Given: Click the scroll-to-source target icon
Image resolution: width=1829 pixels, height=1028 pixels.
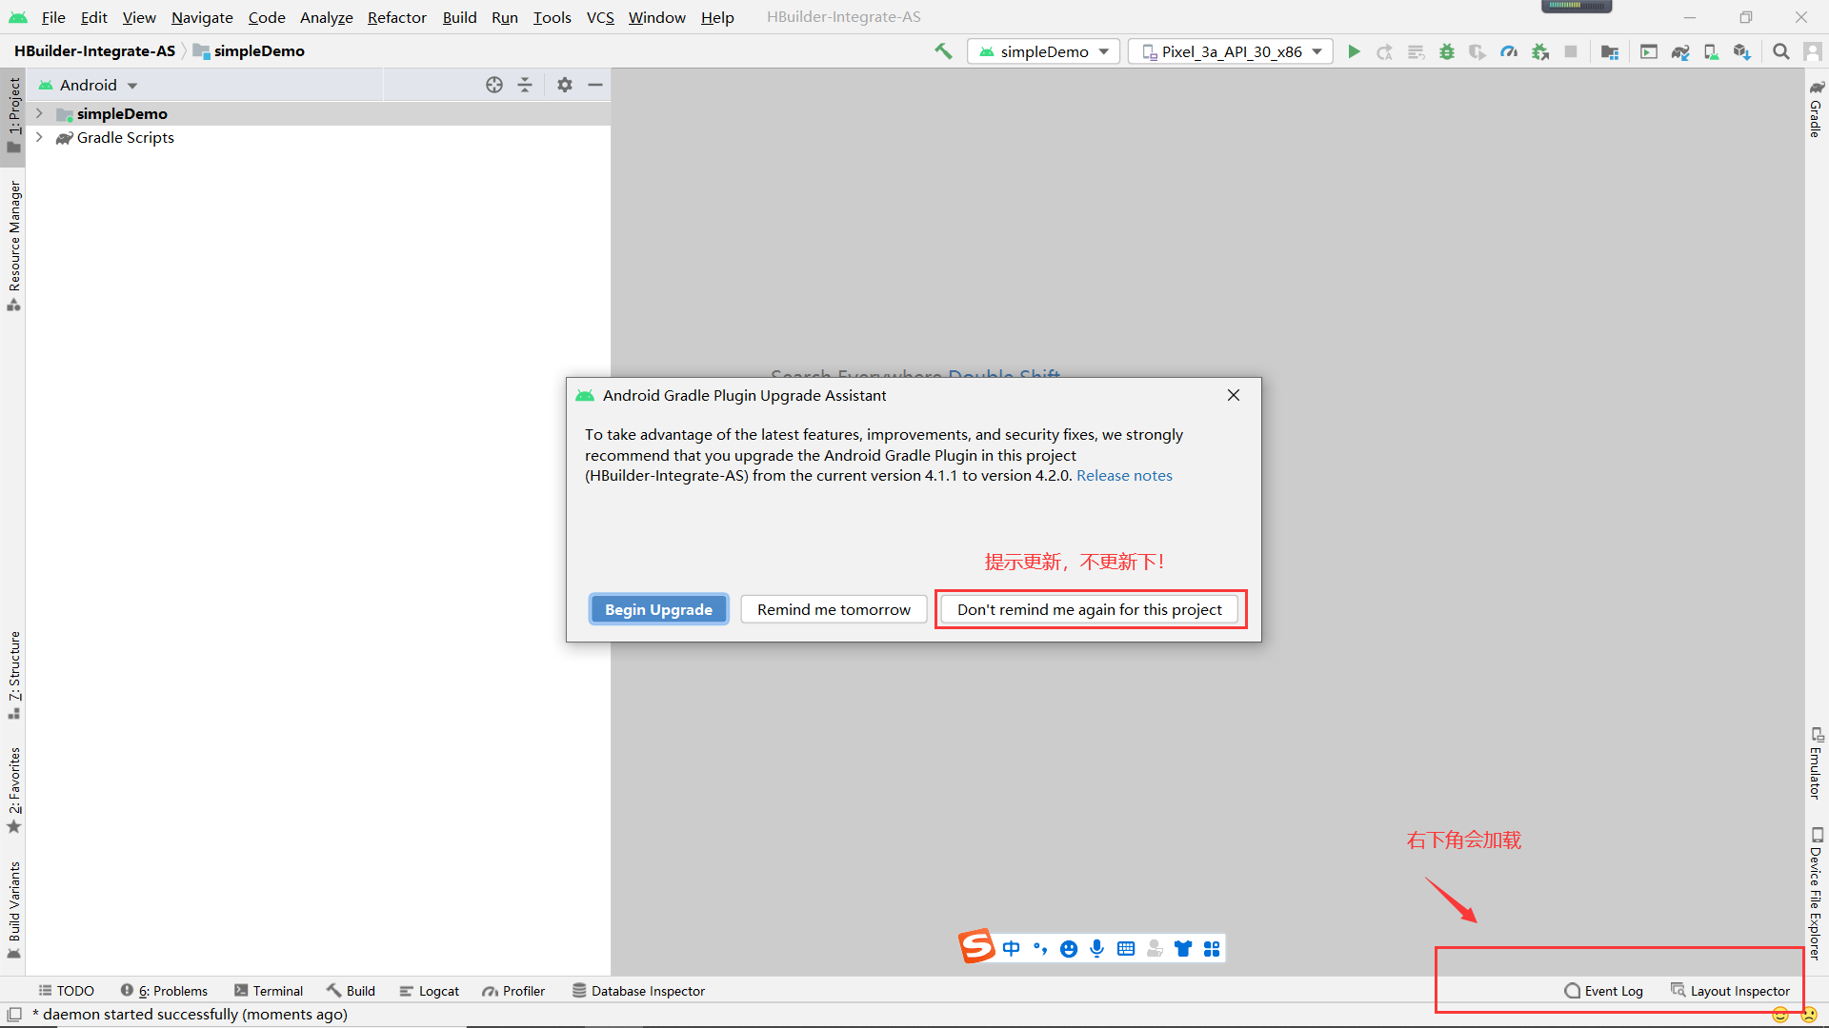Looking at the screenshot, I should point(493,85).
